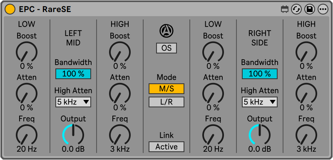Click the circular A logo icon

tap(166, 31)
